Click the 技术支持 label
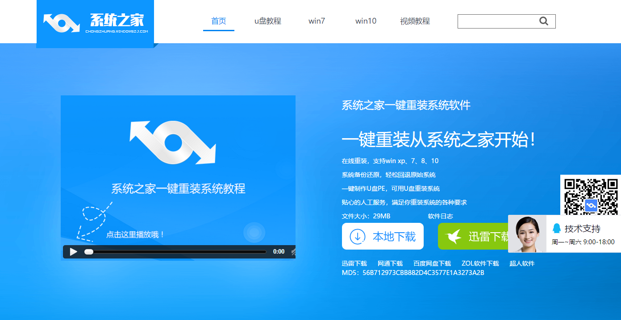 click(583, 229)
